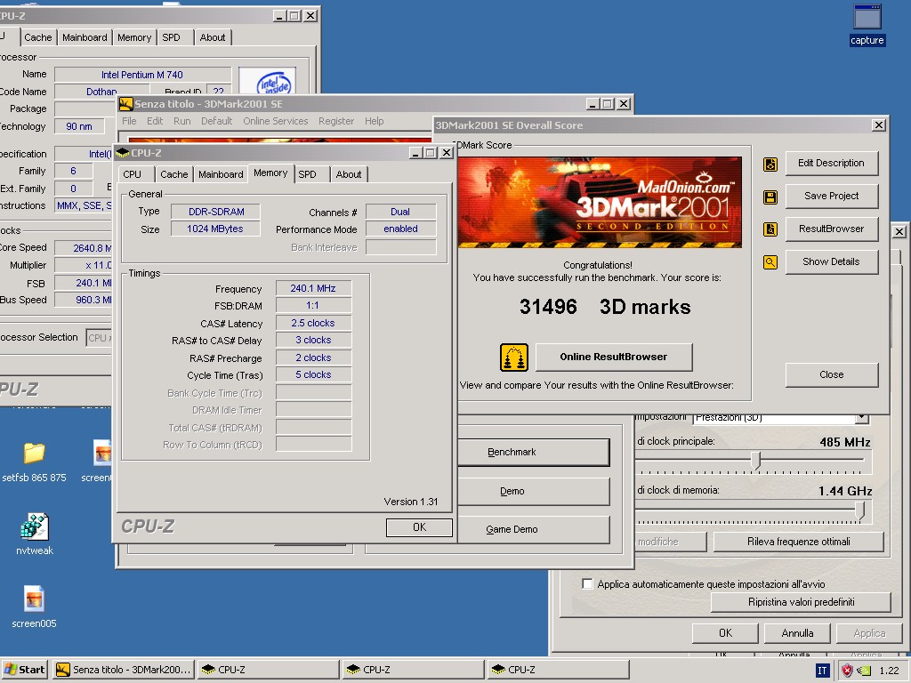Open the File menu in 3DMark2001

click(129, 121)
